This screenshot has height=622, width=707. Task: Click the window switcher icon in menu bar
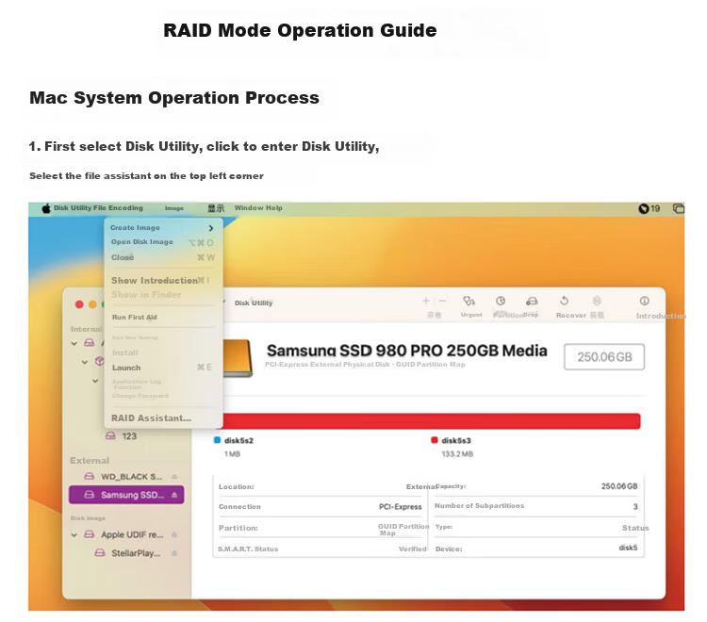(678, 208)
